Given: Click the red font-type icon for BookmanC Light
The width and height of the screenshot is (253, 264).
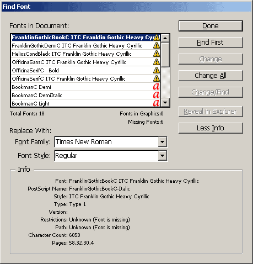Looking at the screenshot, I should coord(156,103).
